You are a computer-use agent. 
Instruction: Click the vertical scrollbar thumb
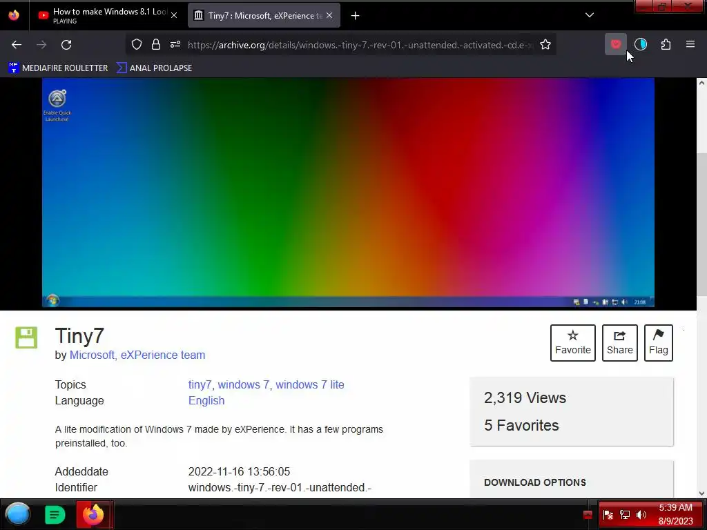[701, 224]
